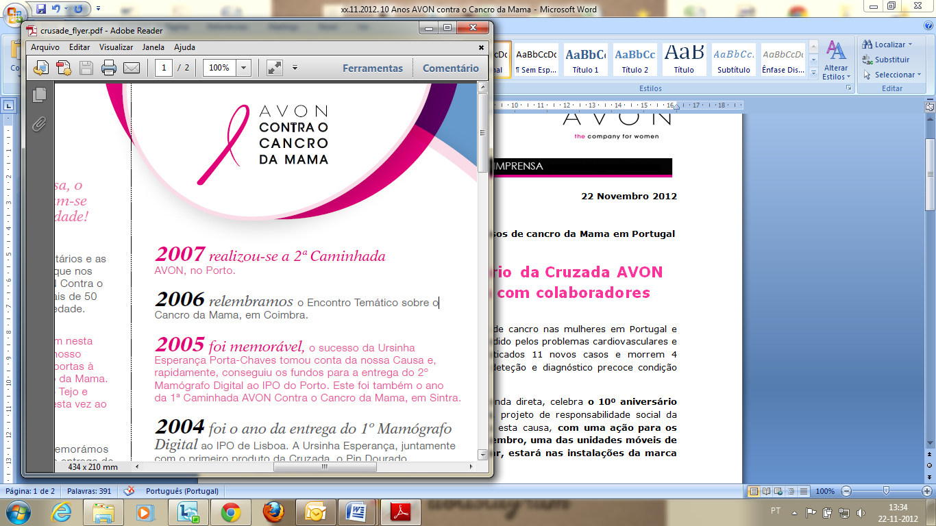936x526 pixels.
Task: Expand the Word styles gallery
Action: (x=813, y=72)
